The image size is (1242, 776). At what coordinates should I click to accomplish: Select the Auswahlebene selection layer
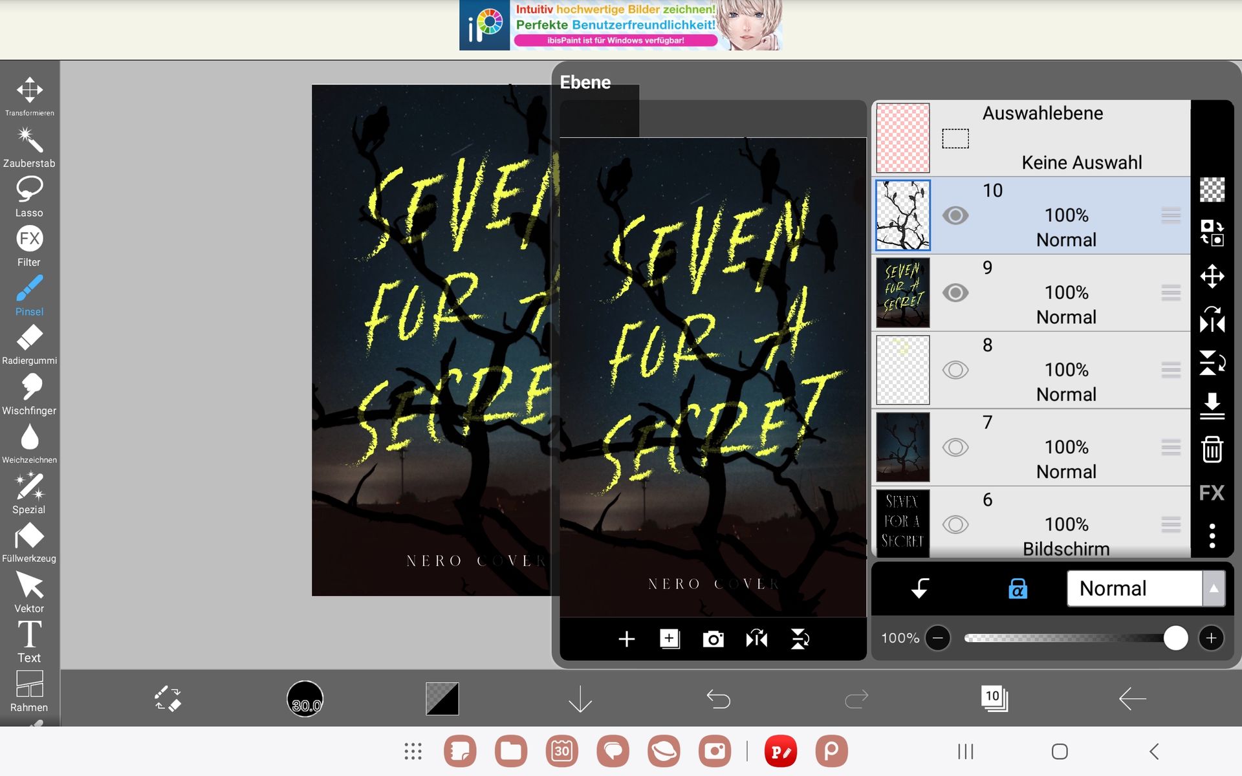(x=1031, y=138)
